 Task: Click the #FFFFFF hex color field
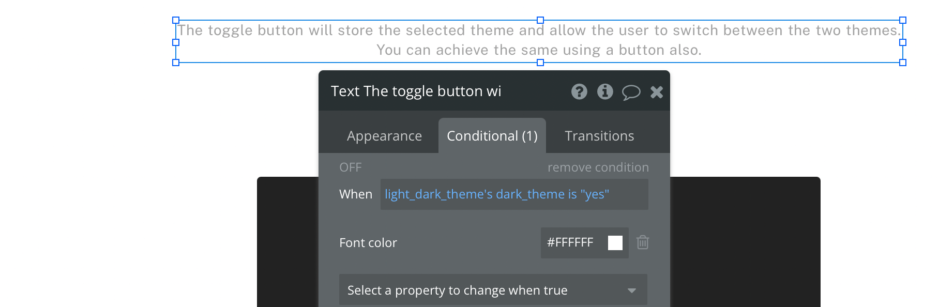coord(570,242)
